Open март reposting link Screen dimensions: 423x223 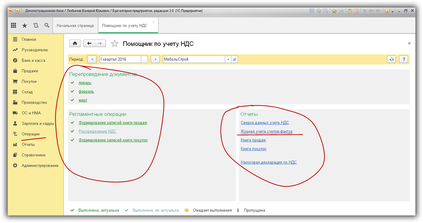83,100
